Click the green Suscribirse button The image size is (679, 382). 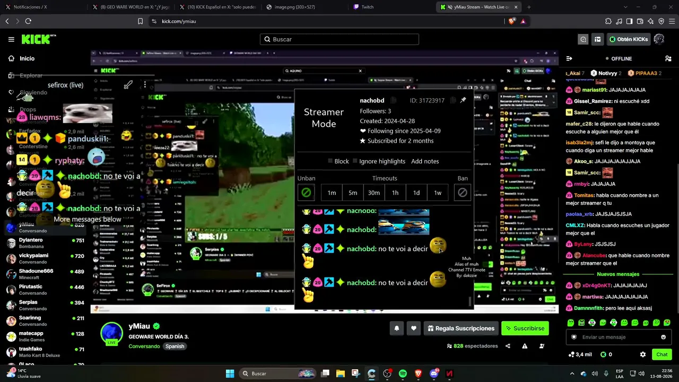525,328
